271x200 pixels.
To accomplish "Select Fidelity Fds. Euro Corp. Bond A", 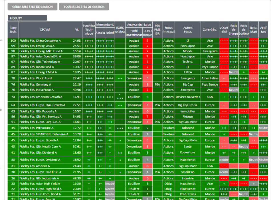I will coord(40,194).
